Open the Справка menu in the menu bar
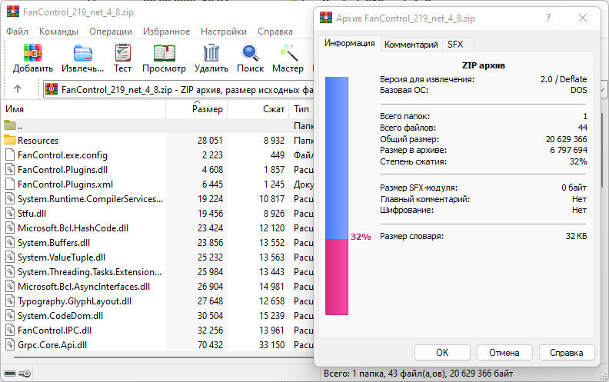The image size is (609, 382). click(275, 32)
